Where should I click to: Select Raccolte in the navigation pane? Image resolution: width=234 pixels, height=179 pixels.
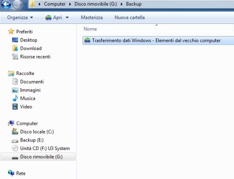point(25,73)
